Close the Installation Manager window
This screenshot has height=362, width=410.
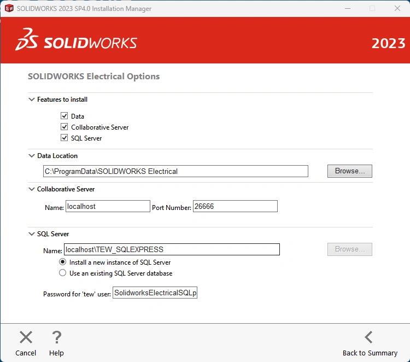(397, 8)
